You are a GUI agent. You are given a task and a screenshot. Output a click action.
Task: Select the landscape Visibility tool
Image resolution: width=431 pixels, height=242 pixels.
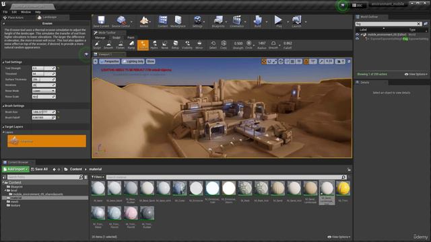tap(187, 45)
